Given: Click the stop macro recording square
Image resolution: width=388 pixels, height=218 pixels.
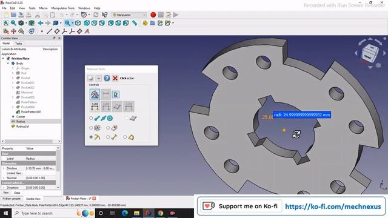Looking at the screenshot, I should [x=161, y=15].
